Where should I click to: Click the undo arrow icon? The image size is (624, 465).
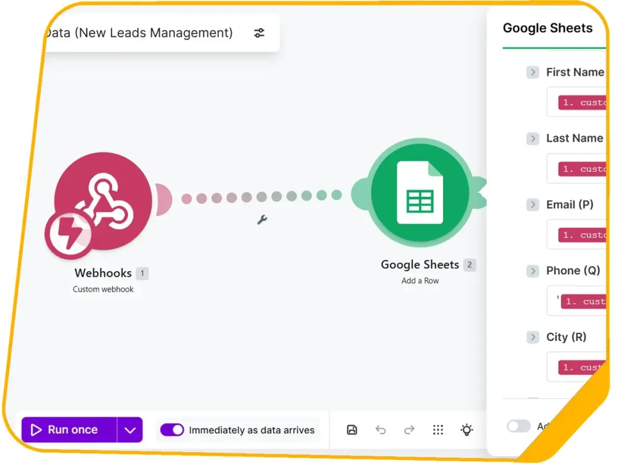pos(381,430)
